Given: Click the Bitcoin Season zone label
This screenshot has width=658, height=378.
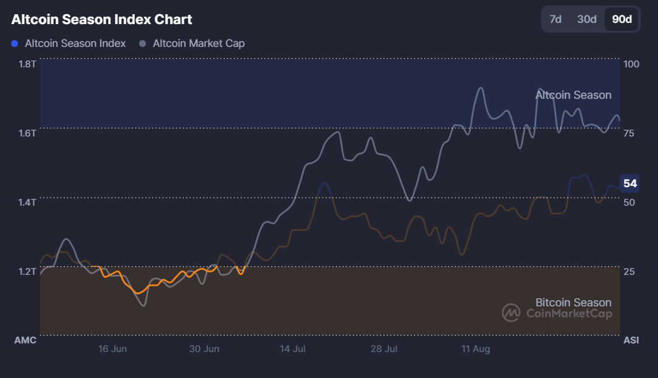Looking at the screenshot, I should (x=572, y=302).
